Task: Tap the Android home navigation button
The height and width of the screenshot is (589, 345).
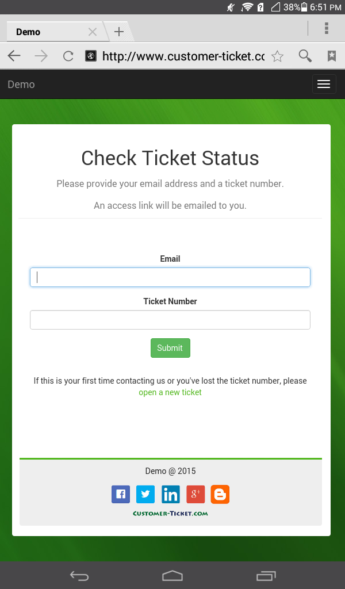Action: [x=172, y=575]
